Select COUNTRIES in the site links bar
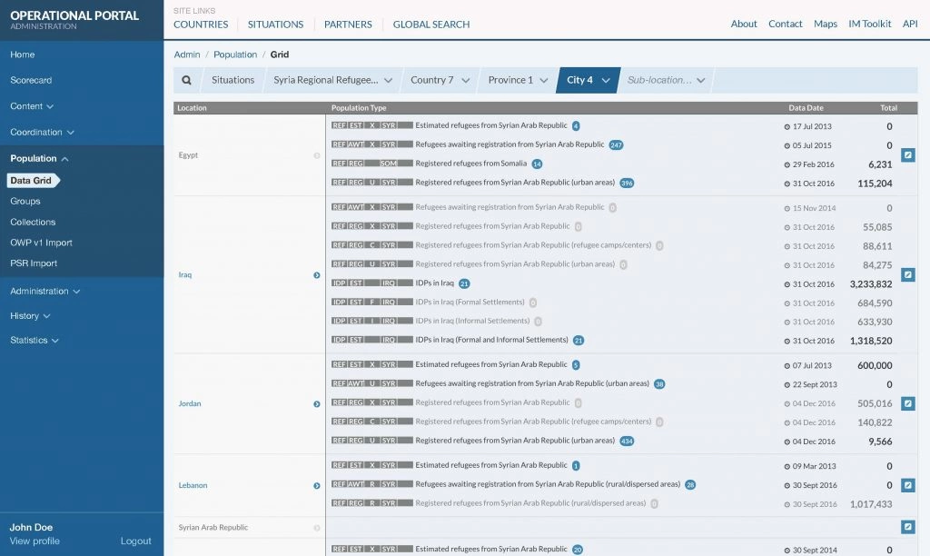Viewport: 930px width, 556px height. coord(200,25)
